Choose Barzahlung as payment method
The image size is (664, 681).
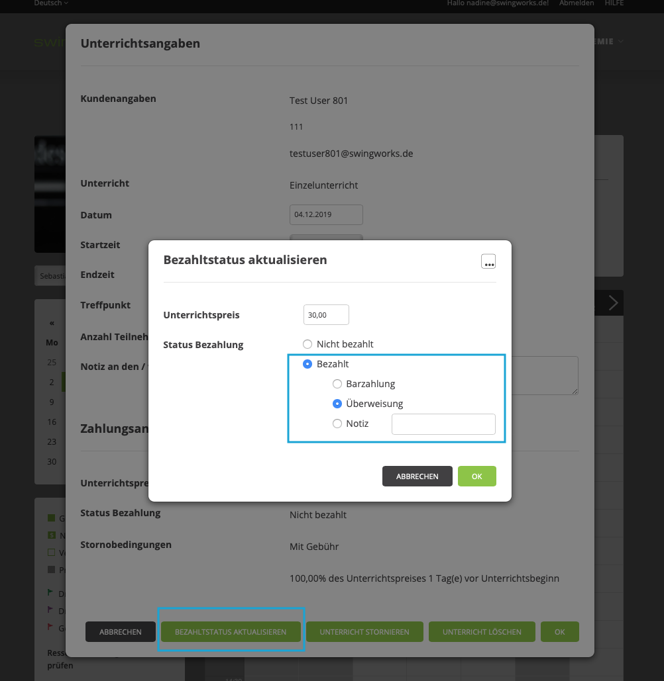[337, 384]
